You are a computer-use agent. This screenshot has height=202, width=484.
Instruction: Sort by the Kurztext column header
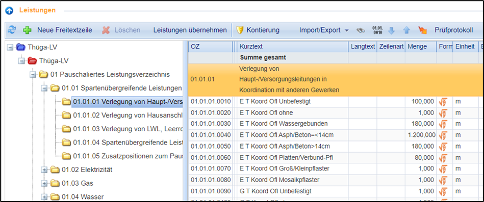click(293, 47)
